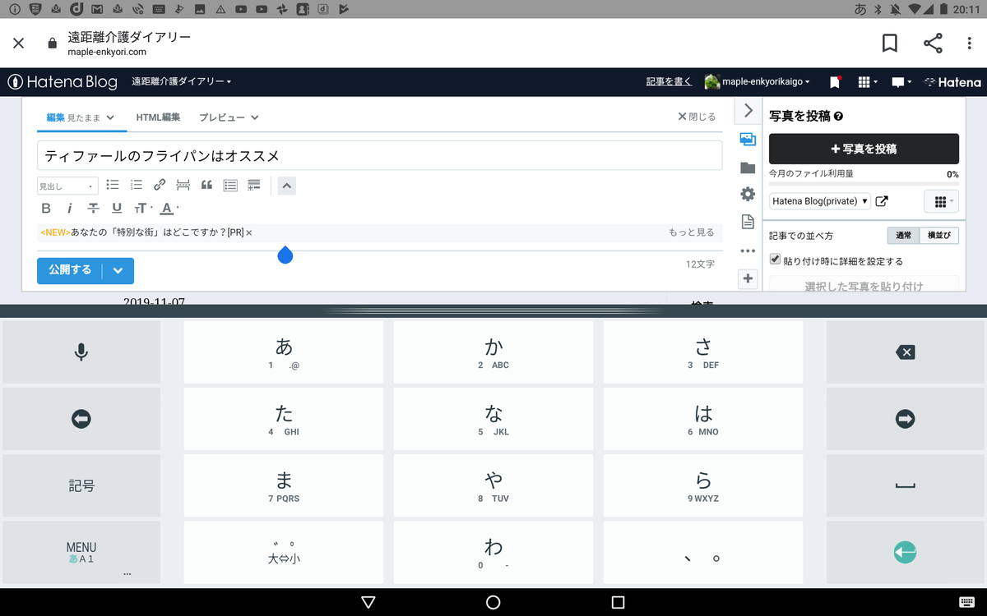Open the Hatena logo link
This screenshot has height=616, width=987.
pos(952,82)
